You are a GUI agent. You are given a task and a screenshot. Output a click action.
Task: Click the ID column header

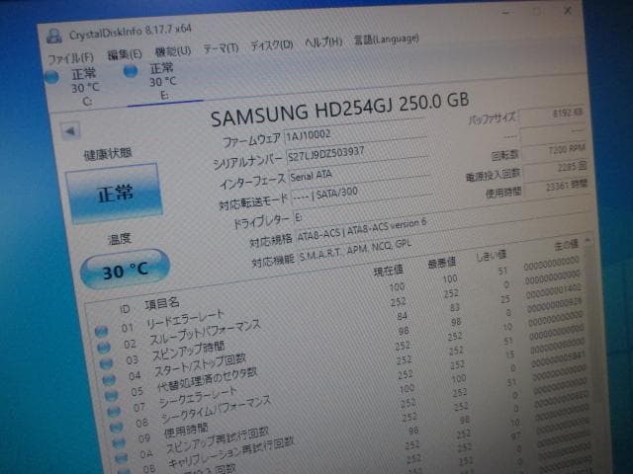[x=125, y=309]
